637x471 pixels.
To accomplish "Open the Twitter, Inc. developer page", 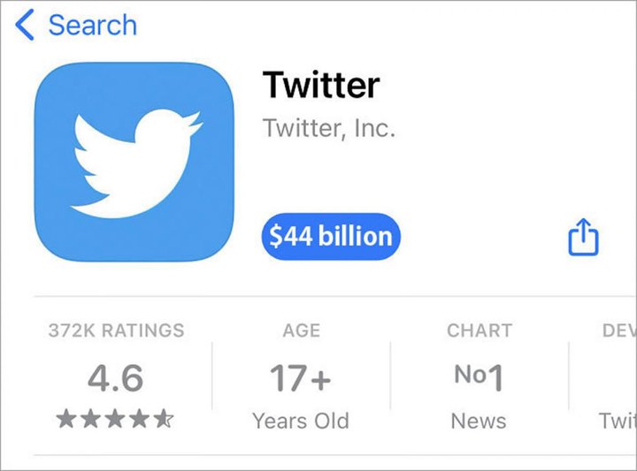I will coord(328,129).
